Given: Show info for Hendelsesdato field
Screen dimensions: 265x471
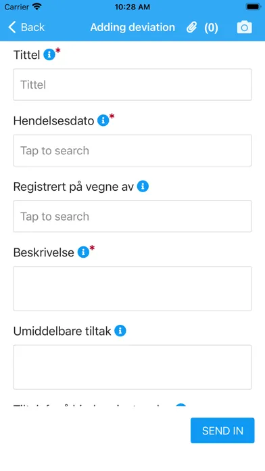Looking at the screenshot, I should [103, 120].
